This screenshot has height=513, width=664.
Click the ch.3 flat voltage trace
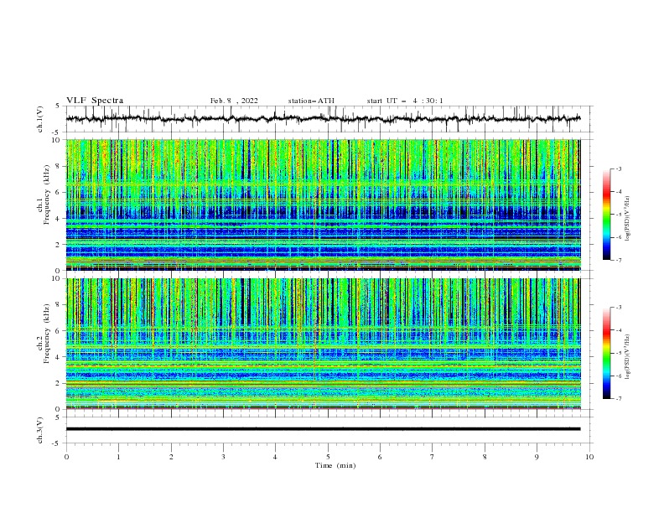click(x=323, y=429)
